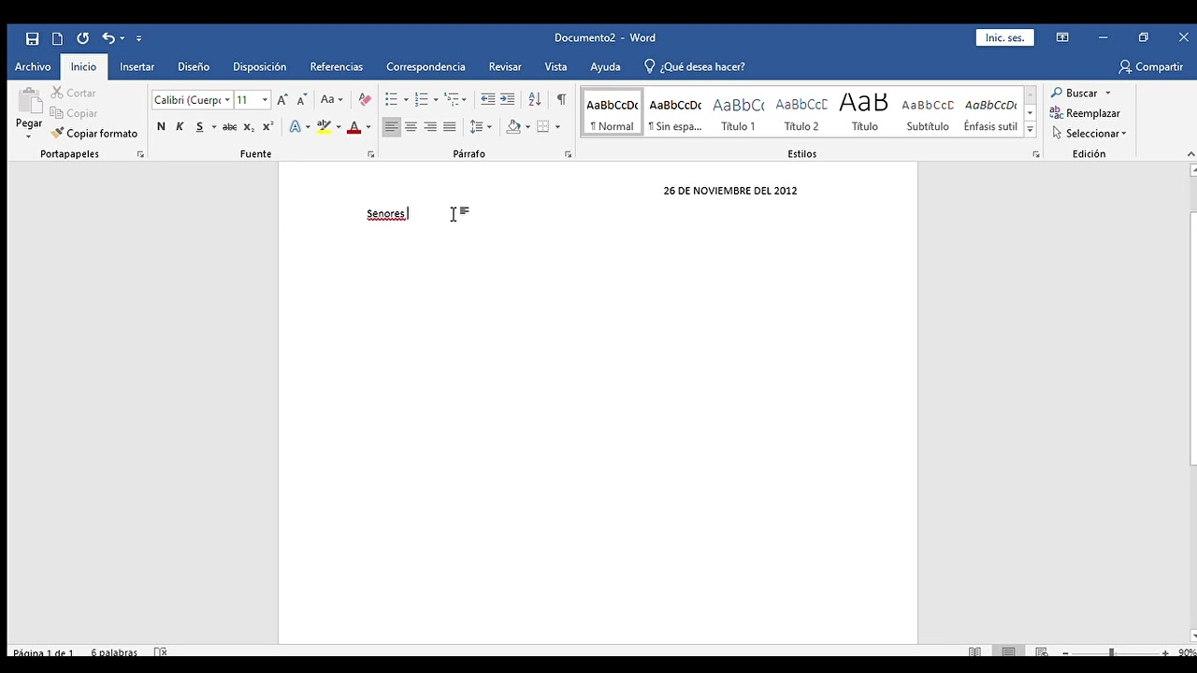Switch to the Diseño tab
Screen dimensions: 1197x673
click(x=194, y=66)
